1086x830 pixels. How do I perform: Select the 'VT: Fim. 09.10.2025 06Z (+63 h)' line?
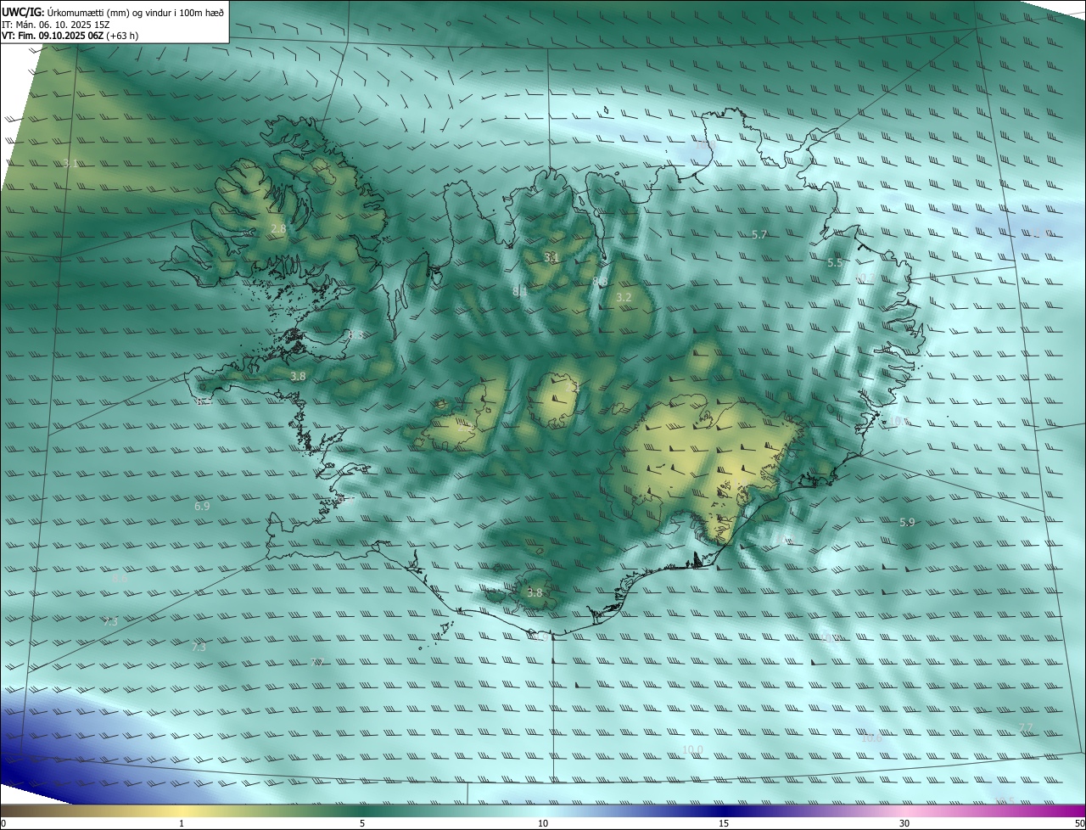tap(70, 36)
